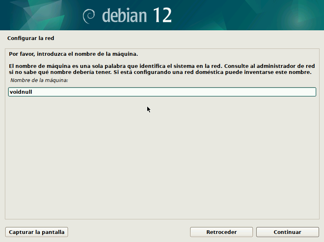Click the "voidnull" text inside hostname field
Viewport: 324px width, 242px height.
[x=21, y=92]
